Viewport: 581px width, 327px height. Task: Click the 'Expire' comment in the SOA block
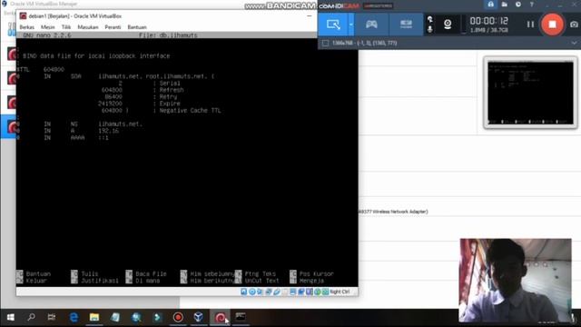click(170, 104)
